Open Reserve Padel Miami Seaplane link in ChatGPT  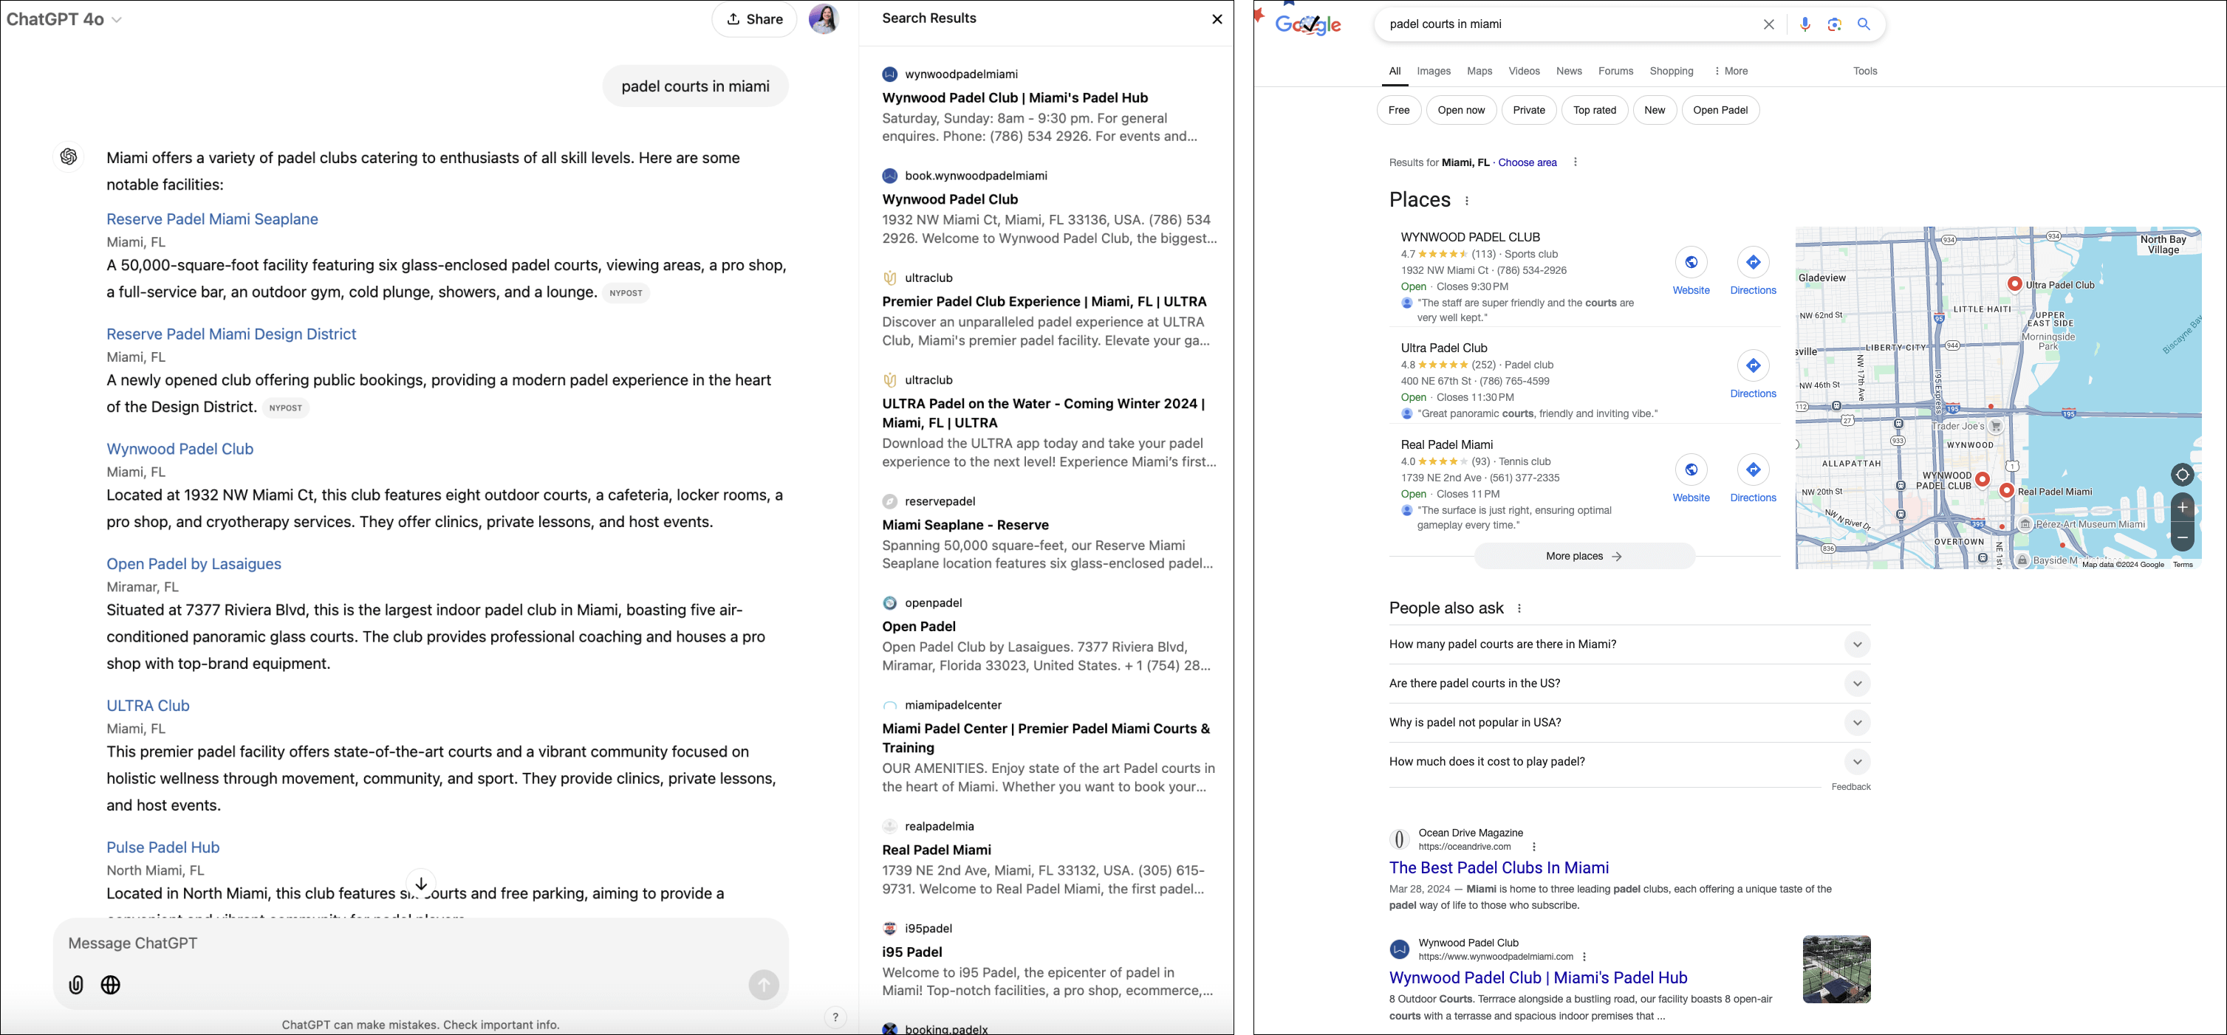(x=212, y=219)
